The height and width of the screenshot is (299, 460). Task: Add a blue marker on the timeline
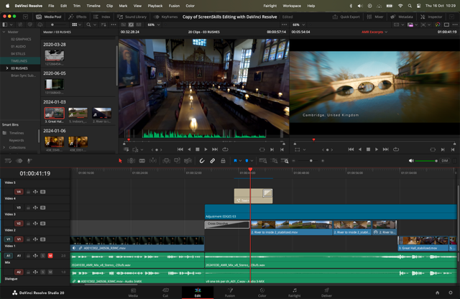pyautogui.click(x=247, y=161)
